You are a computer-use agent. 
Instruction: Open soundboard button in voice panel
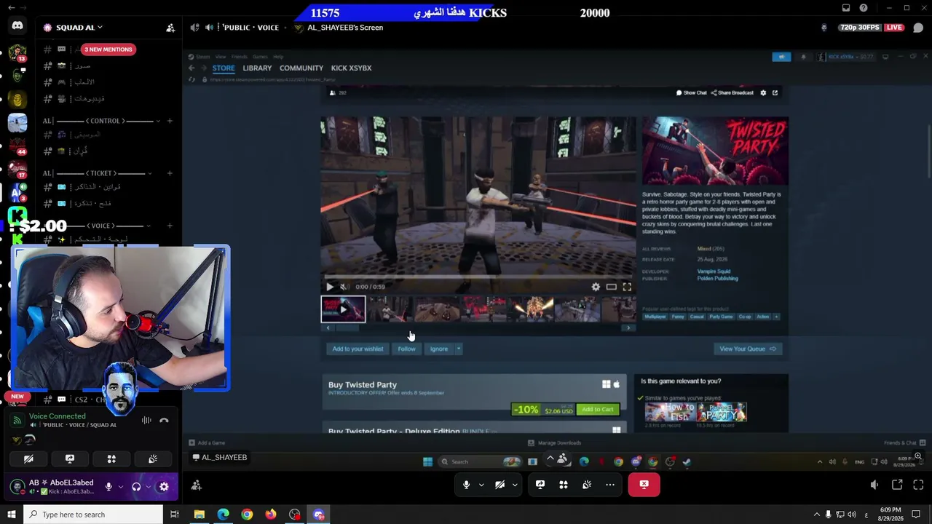[x=153, y=459]
